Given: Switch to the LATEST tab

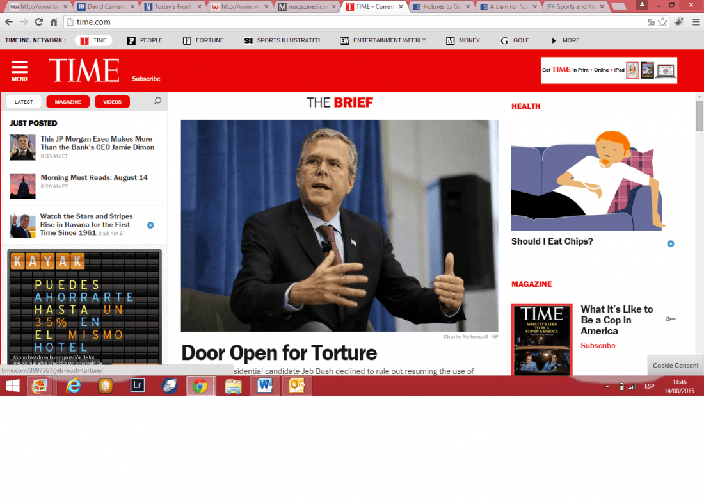Looking at the screenshot, I should click(x=24, y=102).
